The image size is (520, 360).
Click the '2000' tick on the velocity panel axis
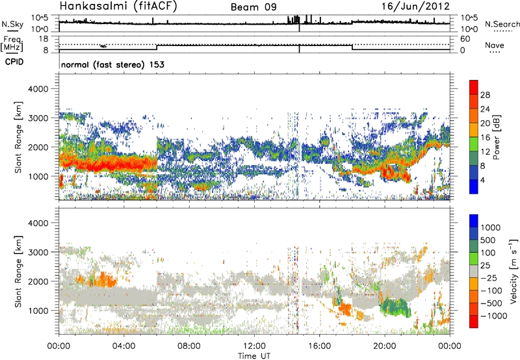(x=38, y=281)
